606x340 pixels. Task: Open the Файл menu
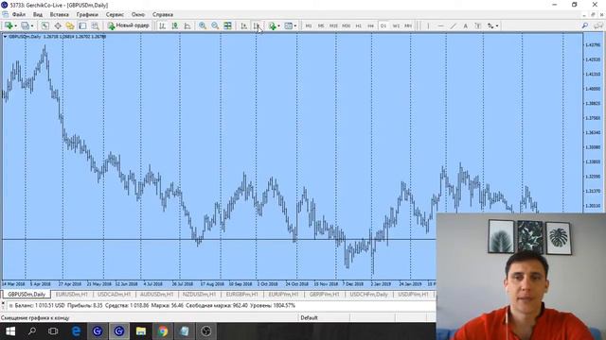[19, 15]
